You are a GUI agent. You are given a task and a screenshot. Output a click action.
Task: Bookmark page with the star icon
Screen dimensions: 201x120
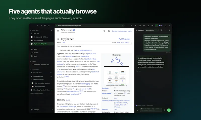click(x=123, y=26)
